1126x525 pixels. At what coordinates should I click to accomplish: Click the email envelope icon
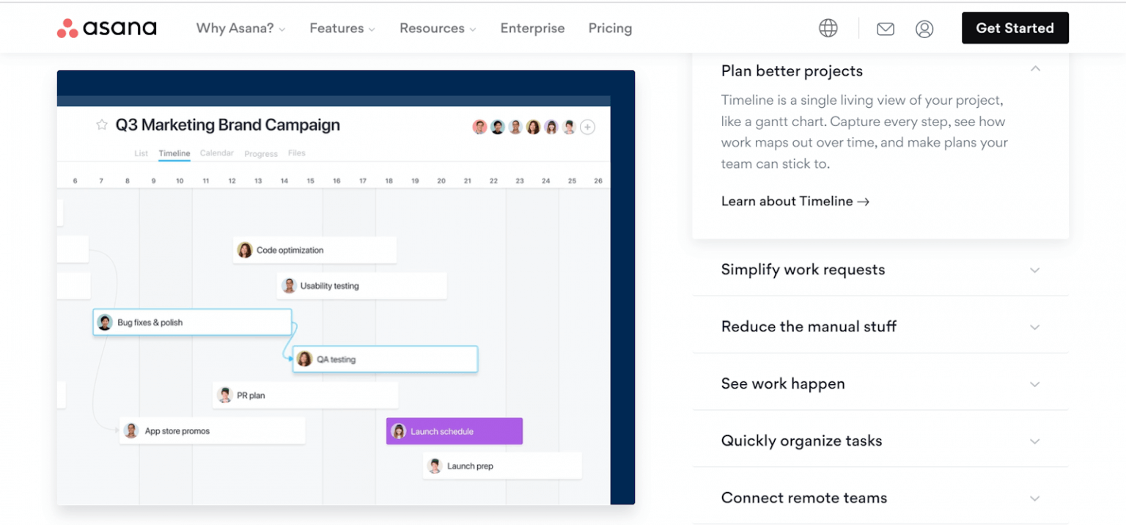(x=885, y=29)
